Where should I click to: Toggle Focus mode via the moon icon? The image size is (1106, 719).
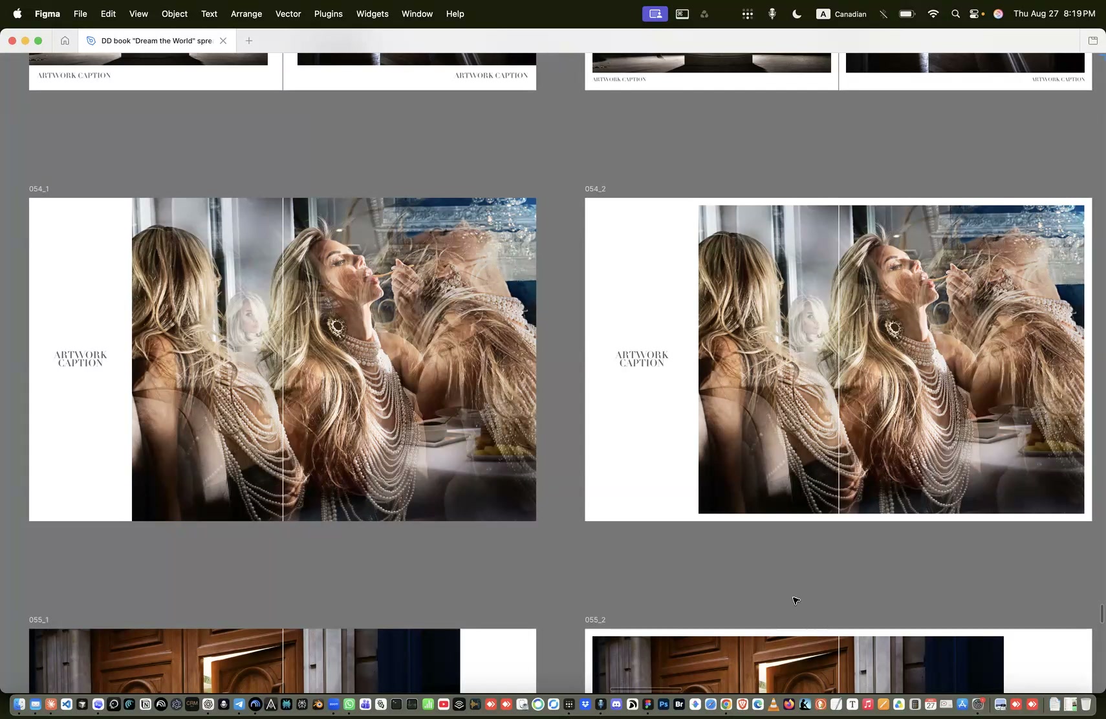[x=797, y=14]
